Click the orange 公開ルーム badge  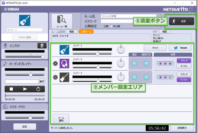(x=86, y=32)
